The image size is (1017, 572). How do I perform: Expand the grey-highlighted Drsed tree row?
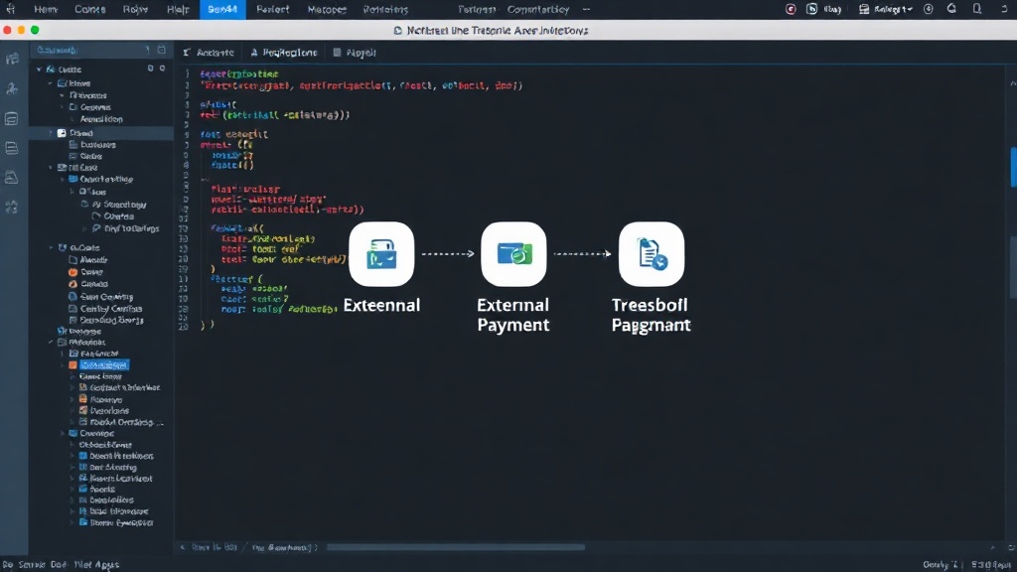[x=51, y=133]
